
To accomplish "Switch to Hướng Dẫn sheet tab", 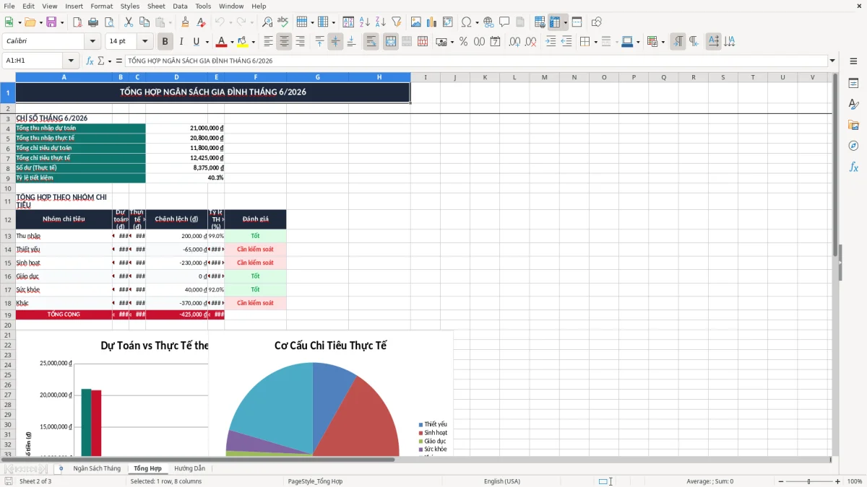I will [189, 468].
